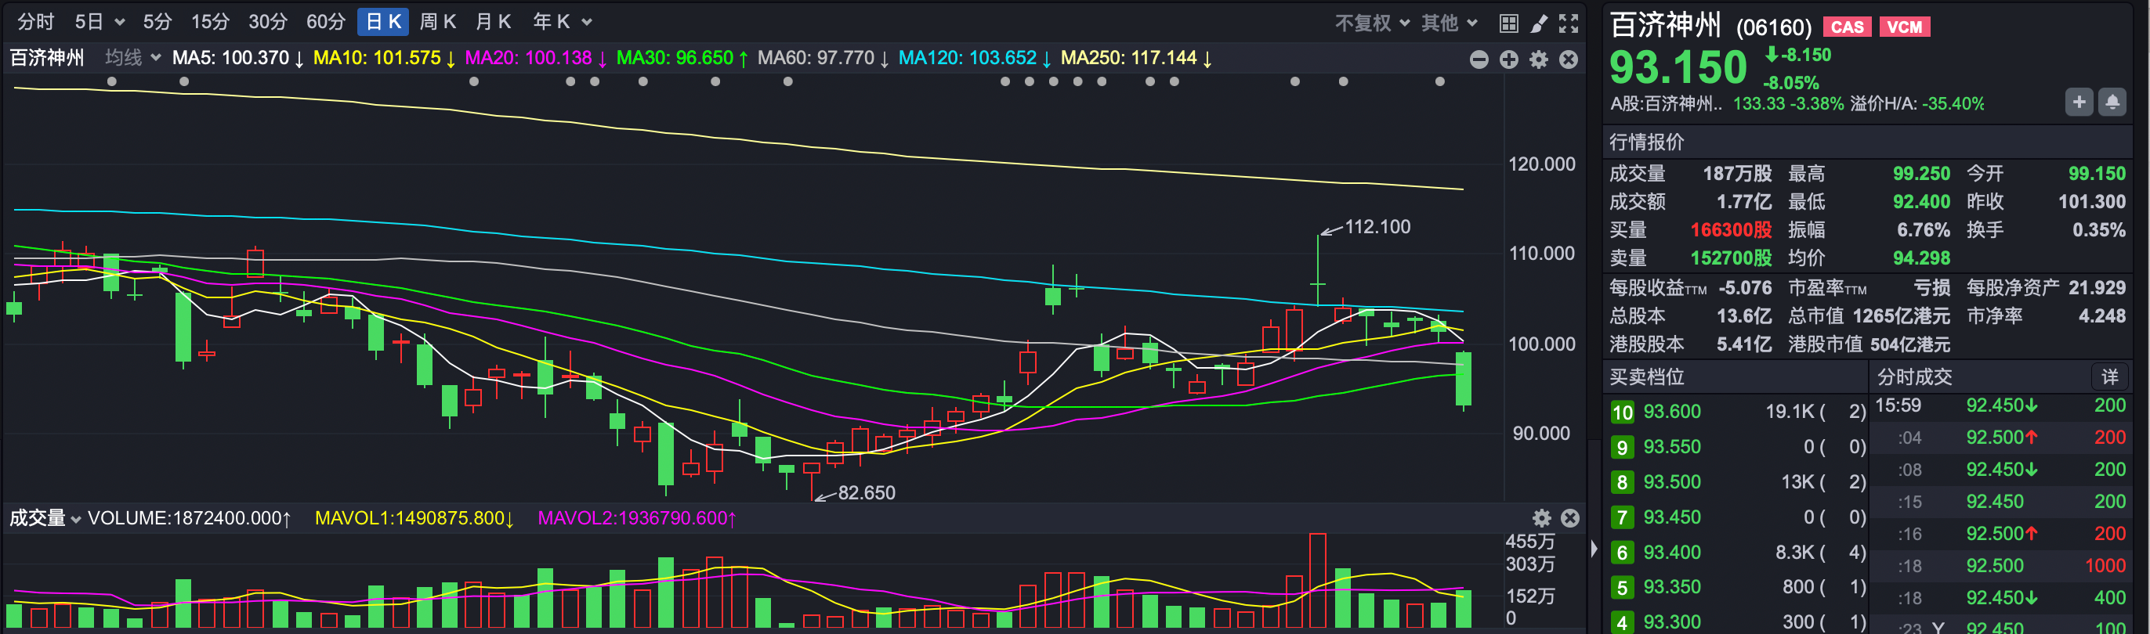This screenshot has width=2150, height=634.
Task: Close the main chart indicator bar
Action: 1569,59
